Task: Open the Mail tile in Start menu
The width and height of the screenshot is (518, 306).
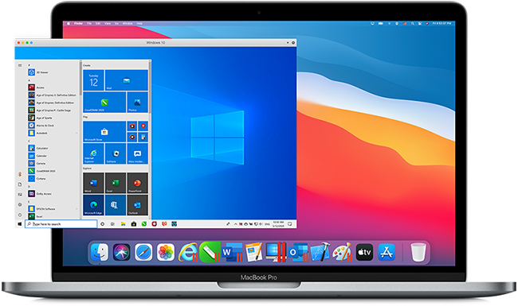Action: tap(127, 80)
